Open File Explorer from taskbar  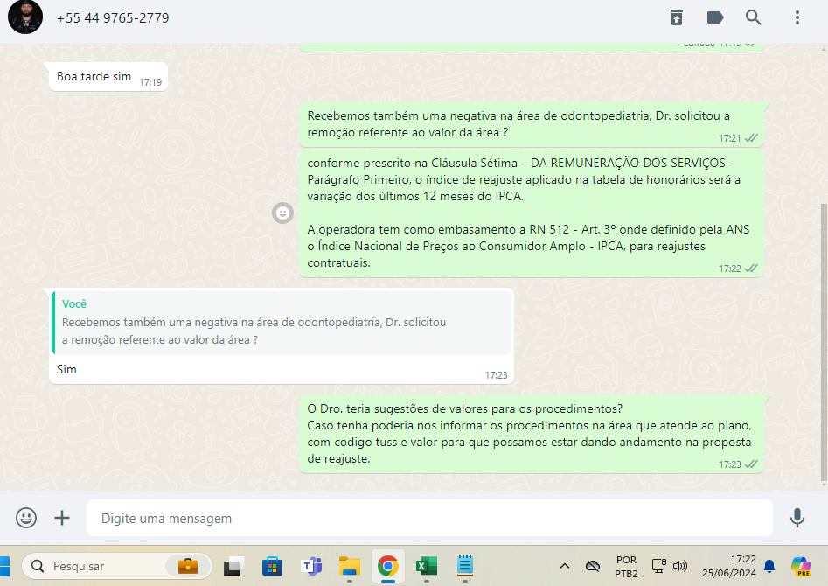350,567
